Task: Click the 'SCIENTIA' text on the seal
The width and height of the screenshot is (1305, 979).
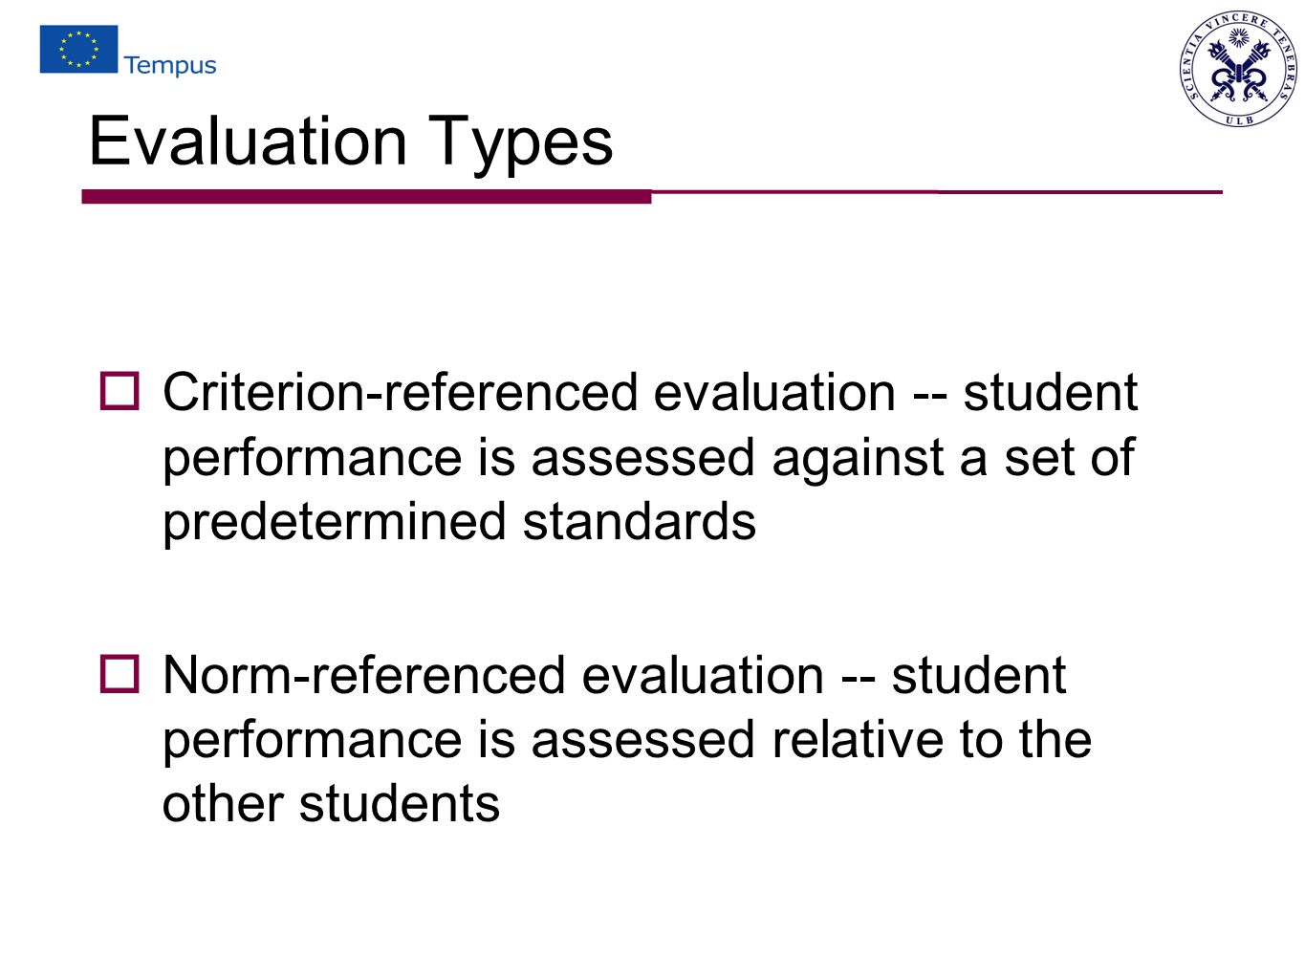Action: pos(1191,69)
